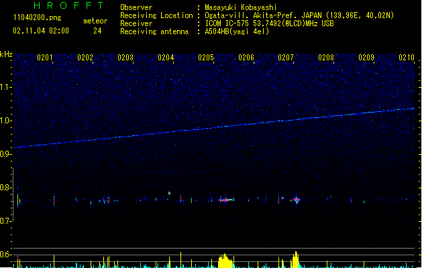Click the Receiving antenna label
The height and width of the screenshot is (268, 422).
tap(154, 31)
